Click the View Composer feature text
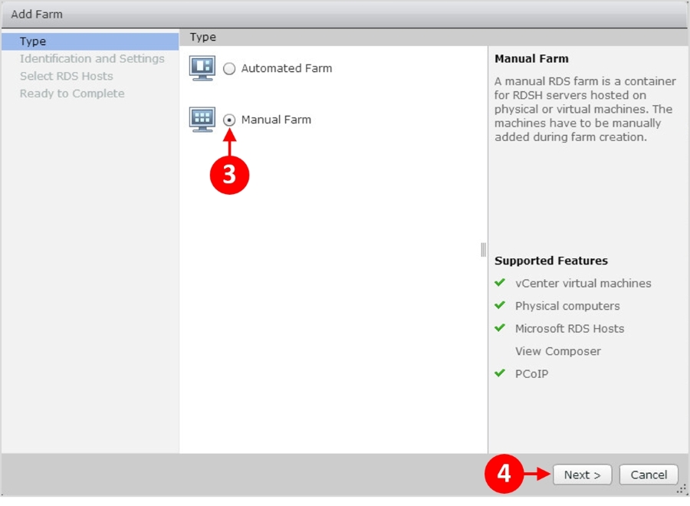The image size is (690, 506). [557, 351]
